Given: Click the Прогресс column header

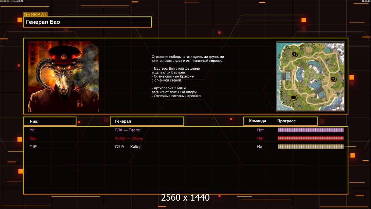Looking at the screenshot, I should pyautogui.click(x=286, y=121).
